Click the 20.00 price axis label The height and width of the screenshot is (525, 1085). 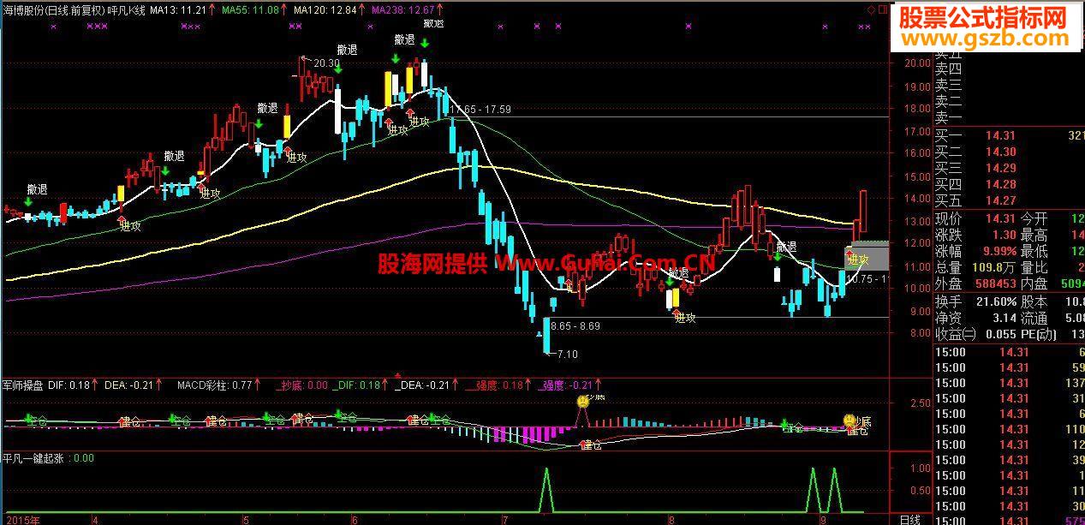(x=918, y=63)
